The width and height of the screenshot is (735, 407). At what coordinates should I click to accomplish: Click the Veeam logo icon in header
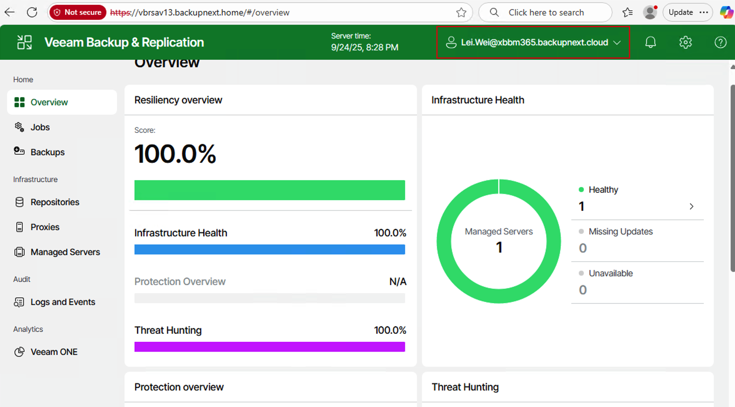pos(24,42)
